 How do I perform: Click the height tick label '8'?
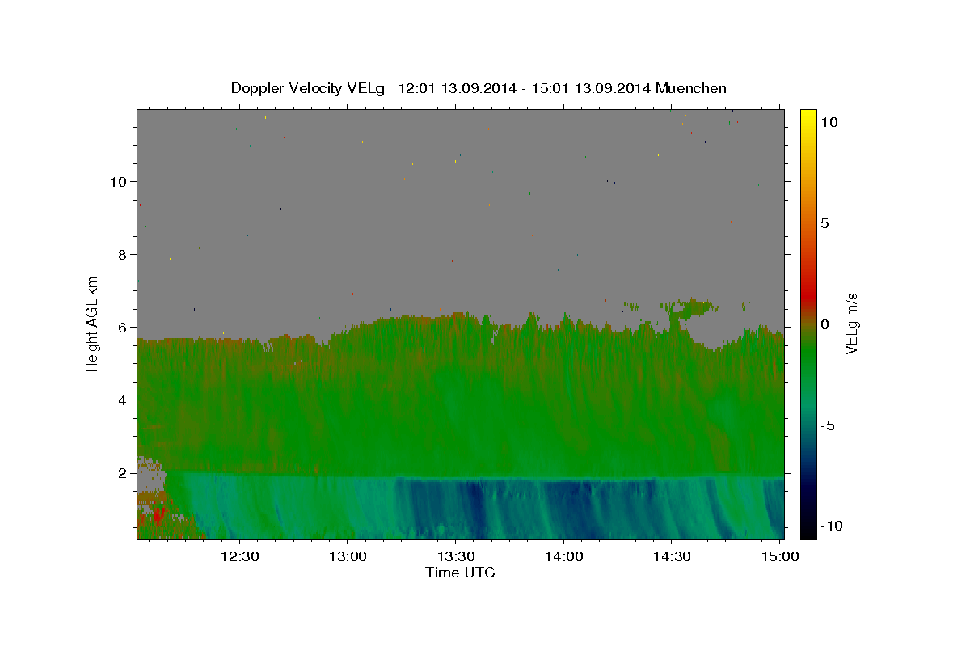[123, 254]
